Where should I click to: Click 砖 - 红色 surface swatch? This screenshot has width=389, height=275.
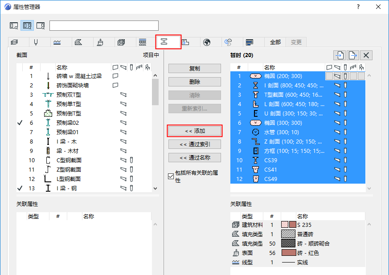click(x=289, y=253)
